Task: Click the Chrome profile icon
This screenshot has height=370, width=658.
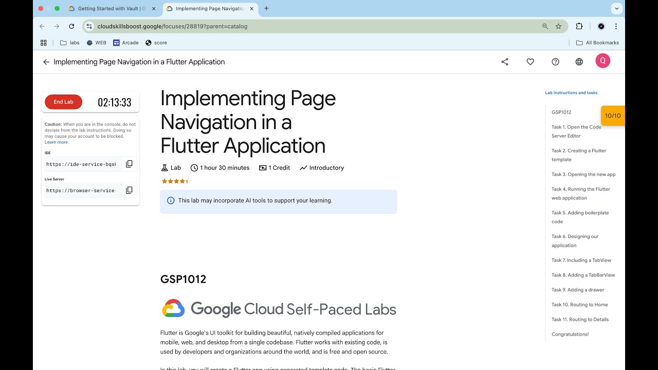Action: click(x=601, y=26)
